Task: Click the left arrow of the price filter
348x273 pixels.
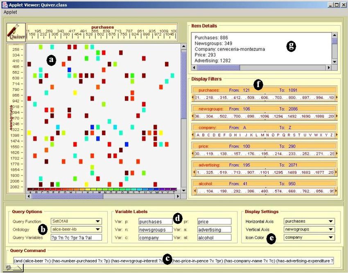Action: pos(193,153)
